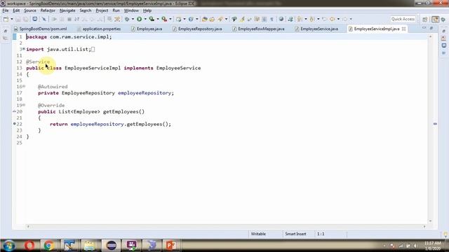The image size is (449, 252).
Task: Click the vertical scrollbar down arrow
Action: [x=430, y=221]
